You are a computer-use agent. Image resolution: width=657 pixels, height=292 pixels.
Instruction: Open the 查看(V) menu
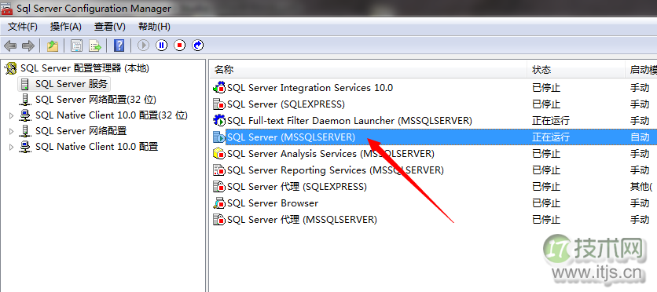pyautogui.click(x=110, y=27)
